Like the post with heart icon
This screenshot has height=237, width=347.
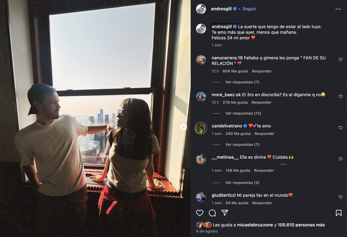(200, 213)
